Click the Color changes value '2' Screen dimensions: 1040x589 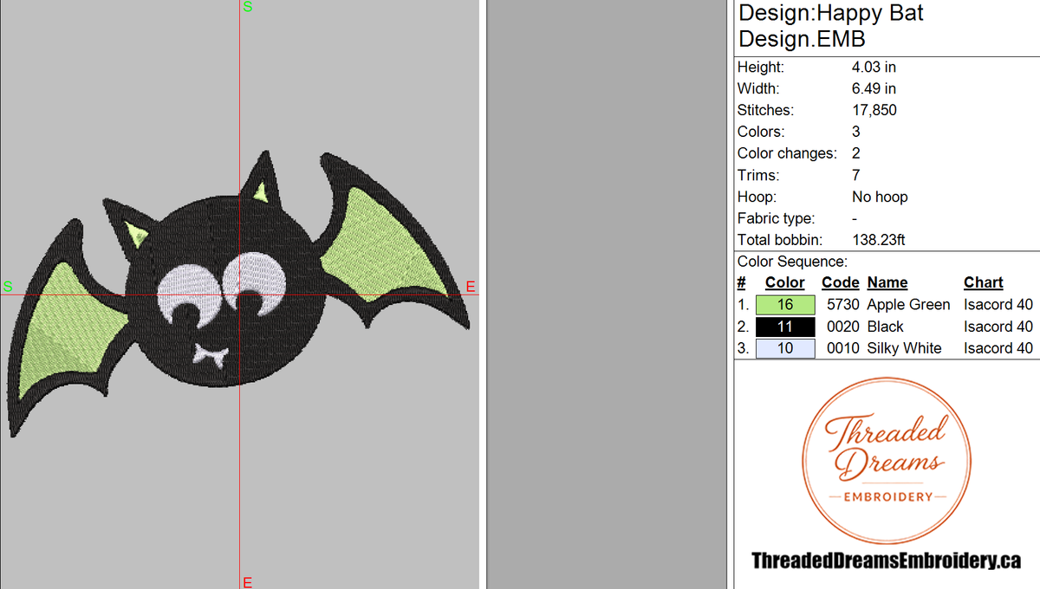[x=856, y=153]
